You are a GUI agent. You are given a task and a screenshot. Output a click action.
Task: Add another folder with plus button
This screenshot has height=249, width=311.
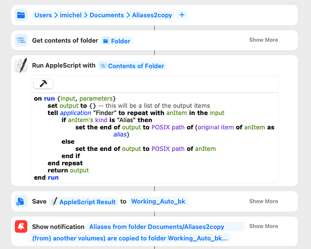182,15
